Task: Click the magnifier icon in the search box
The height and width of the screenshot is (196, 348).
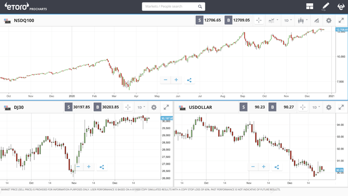Action: click(x=200, y=7)
